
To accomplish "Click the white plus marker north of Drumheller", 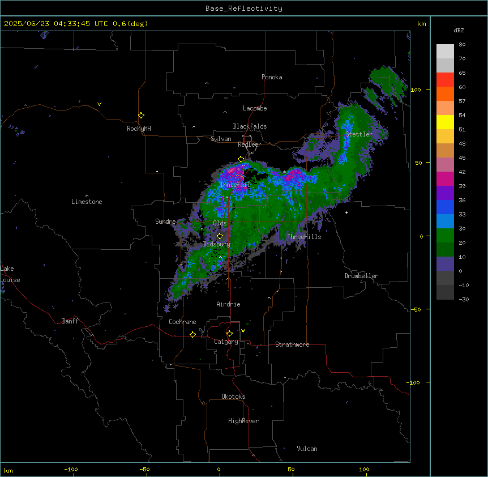I will 346,212.
